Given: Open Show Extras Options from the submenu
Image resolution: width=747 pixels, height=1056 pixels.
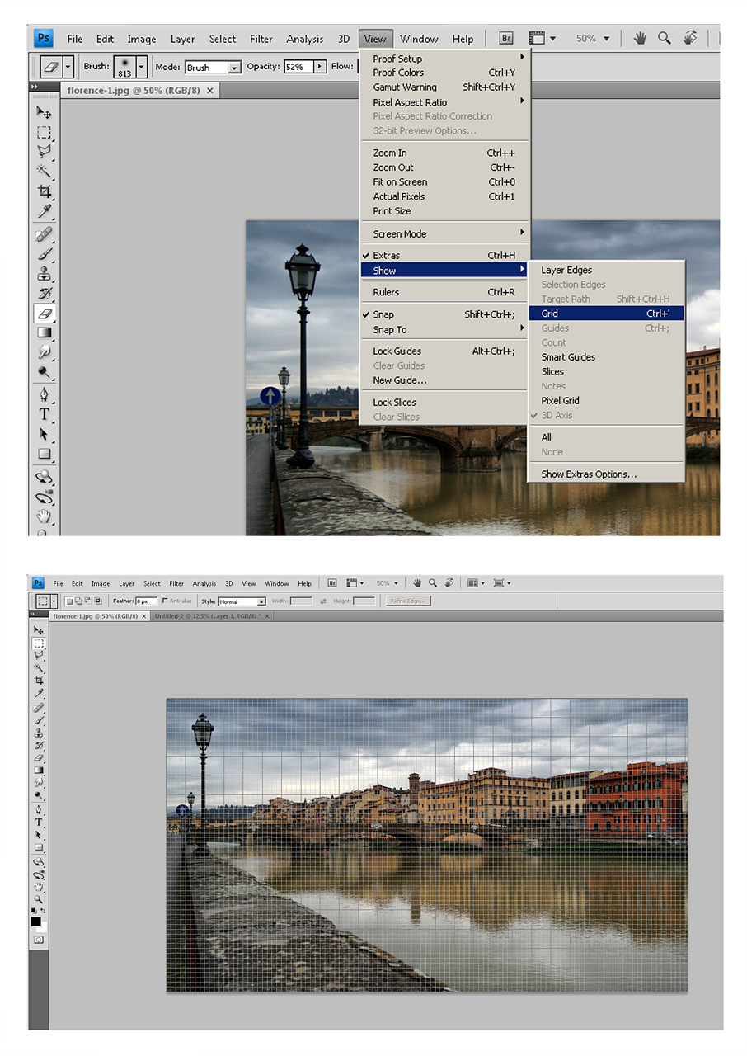Looking at the screenshot, I should 589,474.
